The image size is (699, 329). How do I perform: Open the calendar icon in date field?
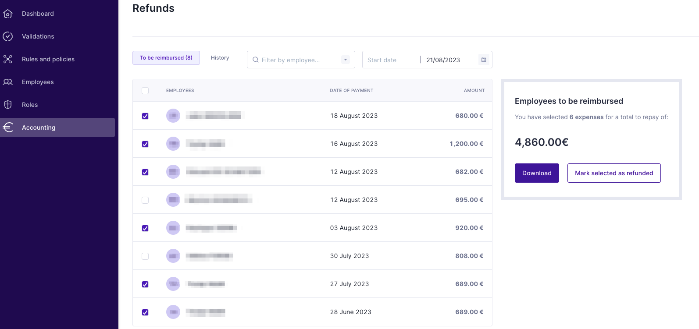(484, 60)
